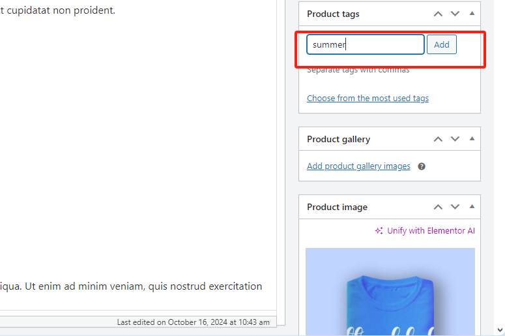Move Product tags panel up
The width and height of the screenshot is (505, 336).
[438, 14]
